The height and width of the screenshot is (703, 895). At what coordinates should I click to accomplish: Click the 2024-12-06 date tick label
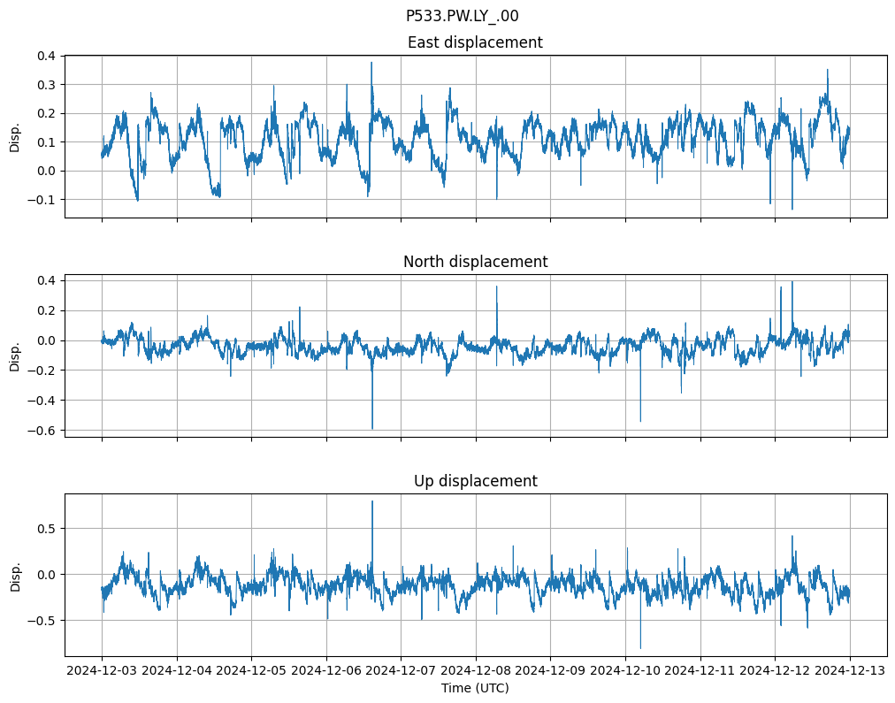click(326, 671)
